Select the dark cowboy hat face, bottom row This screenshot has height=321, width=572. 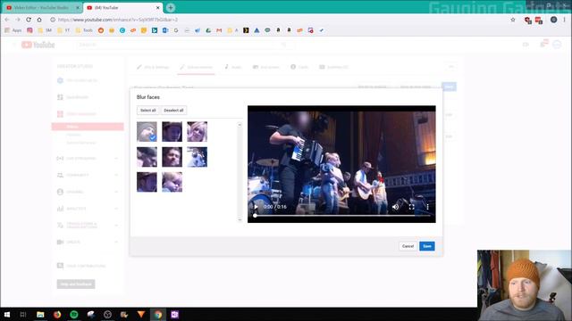coord(147,182)
